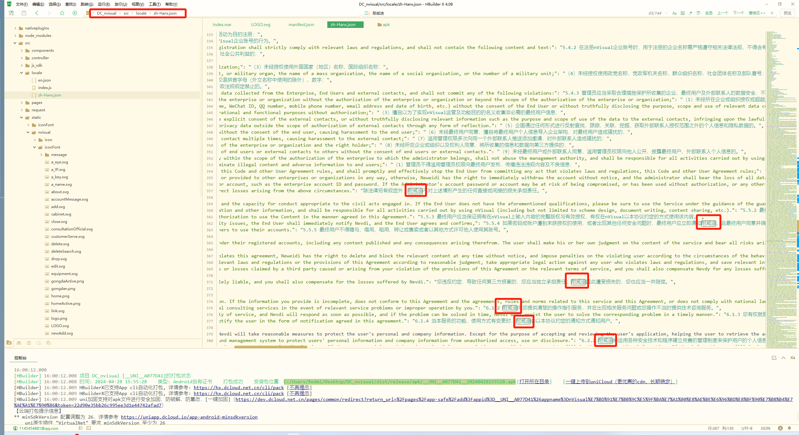The image size is (799, 435).
Task: Open search history dropdown arrow
Action: pos(666,13)
